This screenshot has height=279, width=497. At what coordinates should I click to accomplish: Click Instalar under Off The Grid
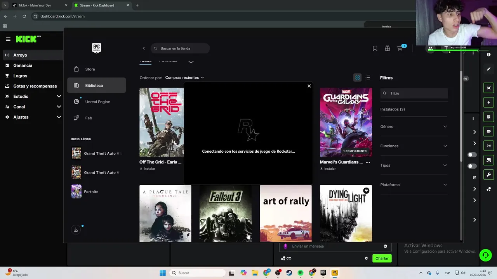(147, 169)
